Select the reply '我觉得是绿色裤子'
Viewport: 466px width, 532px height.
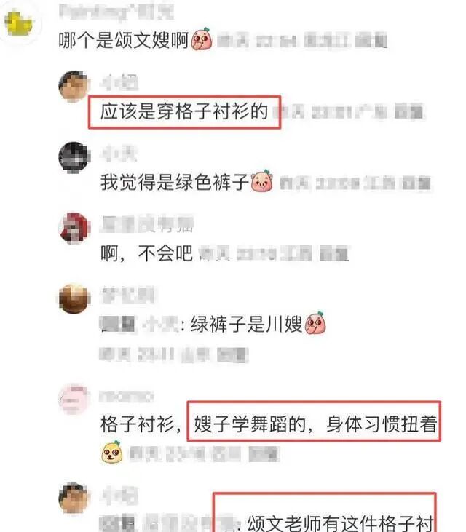click(x=175, y=182)
